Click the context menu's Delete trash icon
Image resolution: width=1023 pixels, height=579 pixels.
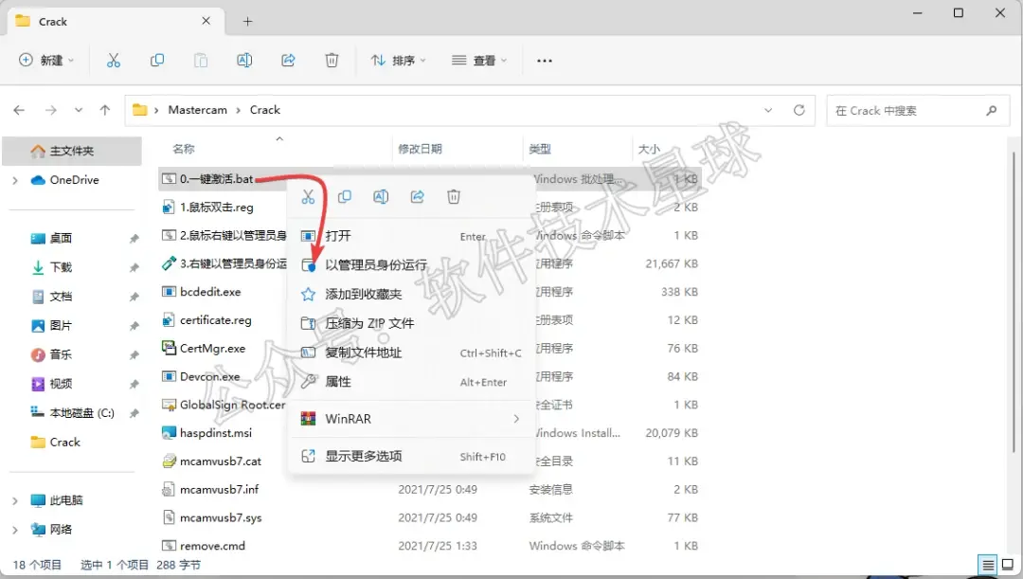[454, 196]
